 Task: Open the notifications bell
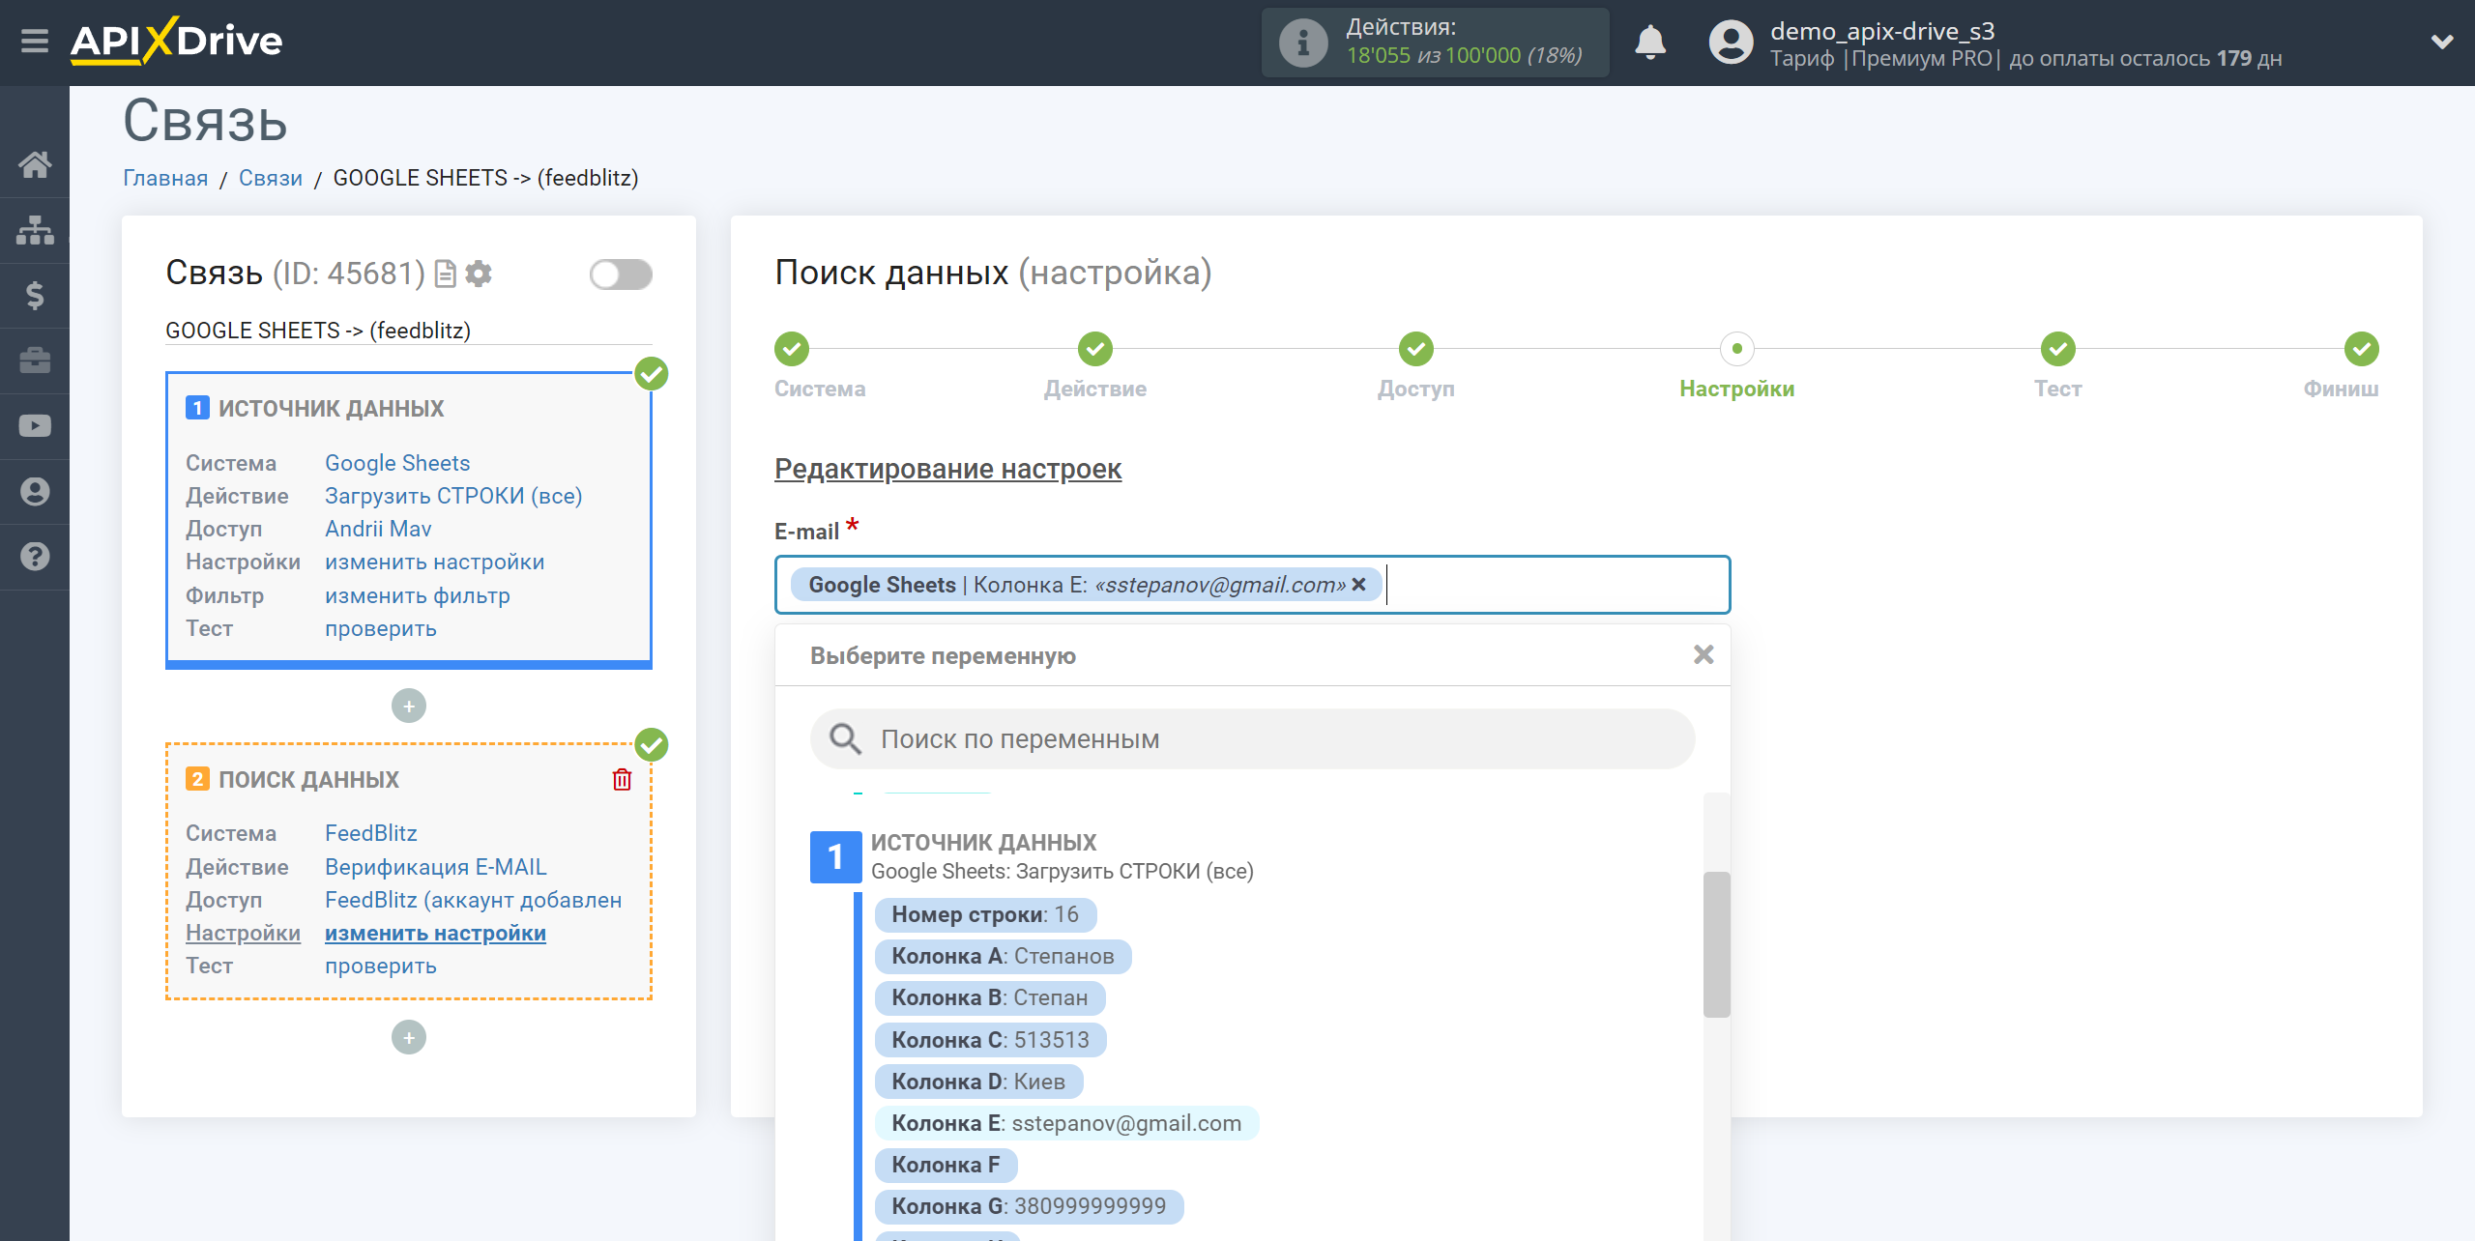pyautogui.click(x=1650, y=43)
